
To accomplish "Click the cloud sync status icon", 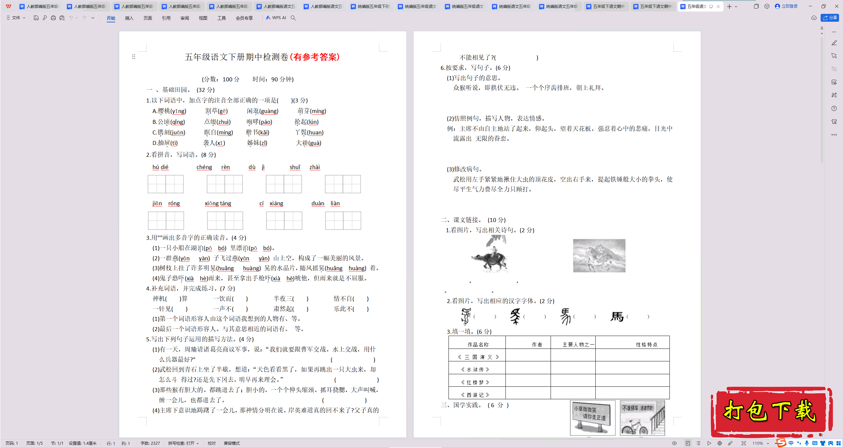I will [x=814, y=18].
